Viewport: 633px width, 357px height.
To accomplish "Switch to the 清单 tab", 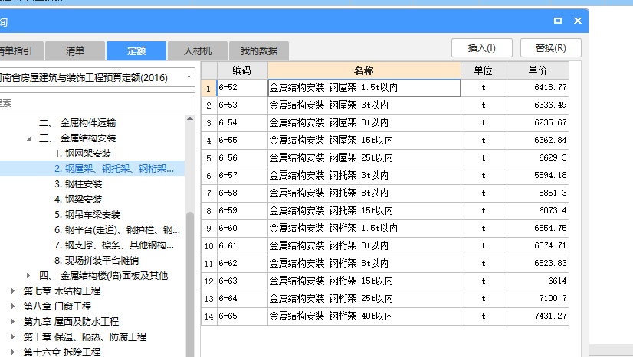I will pos(75,51).
